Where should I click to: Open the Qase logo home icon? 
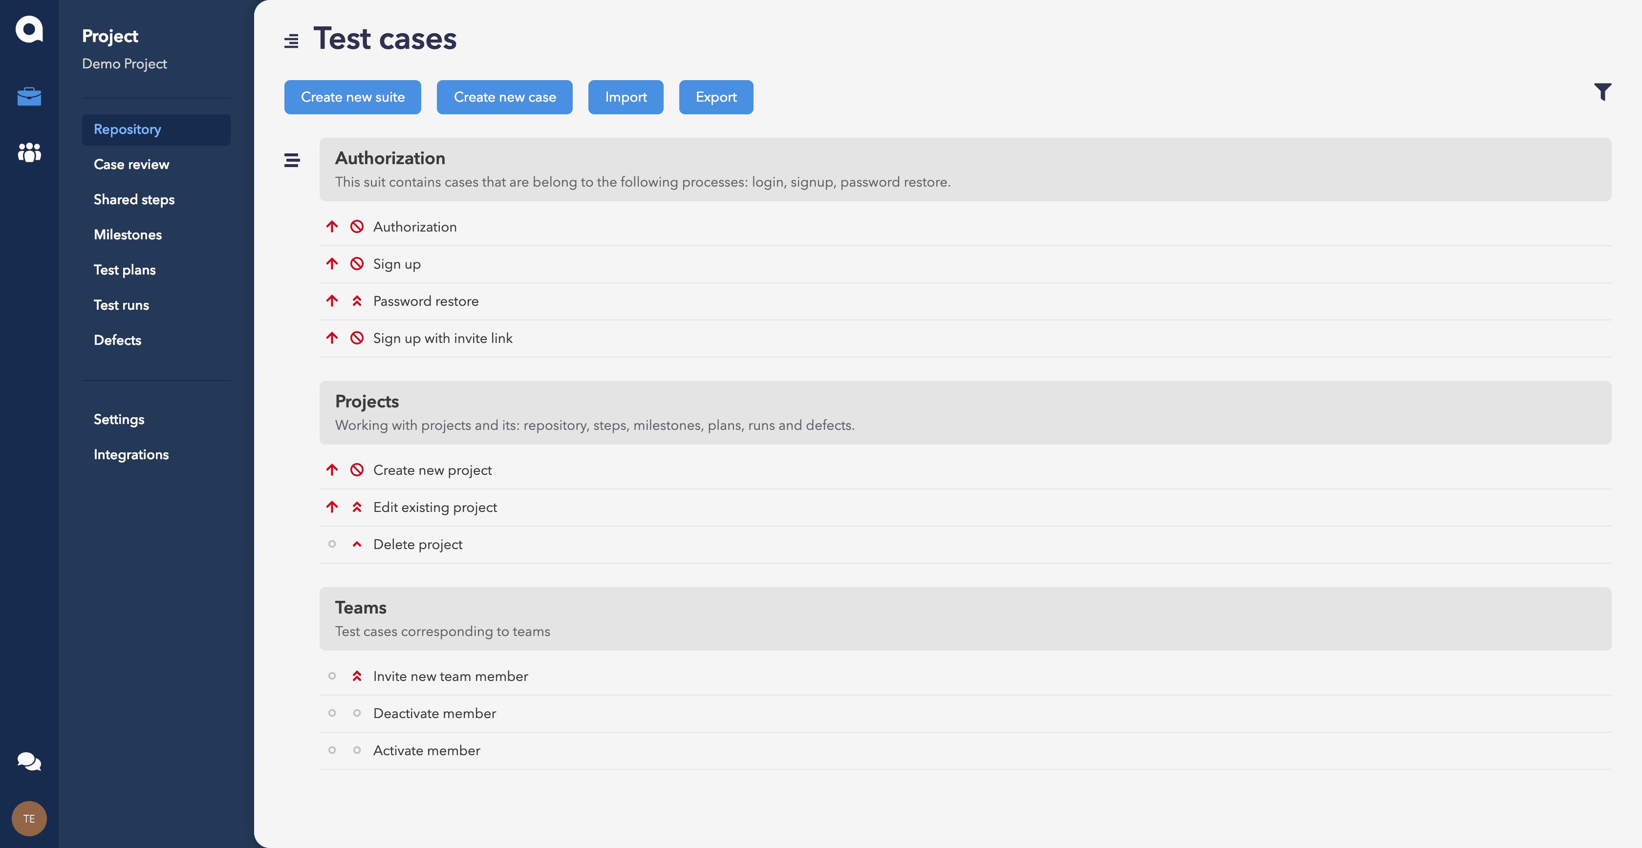click(29, 29)
